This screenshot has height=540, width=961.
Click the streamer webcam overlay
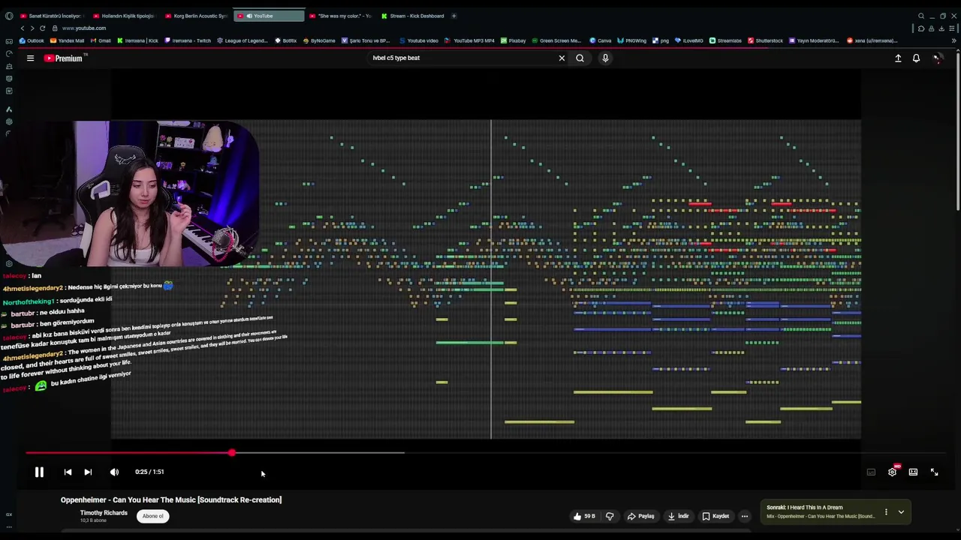pyautogui.click(x=129, y=193)
